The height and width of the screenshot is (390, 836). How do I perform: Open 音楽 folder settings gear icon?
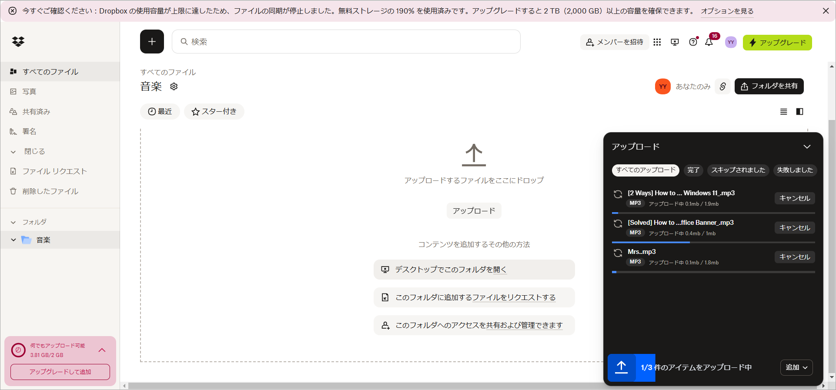click(x=174, y=87)
